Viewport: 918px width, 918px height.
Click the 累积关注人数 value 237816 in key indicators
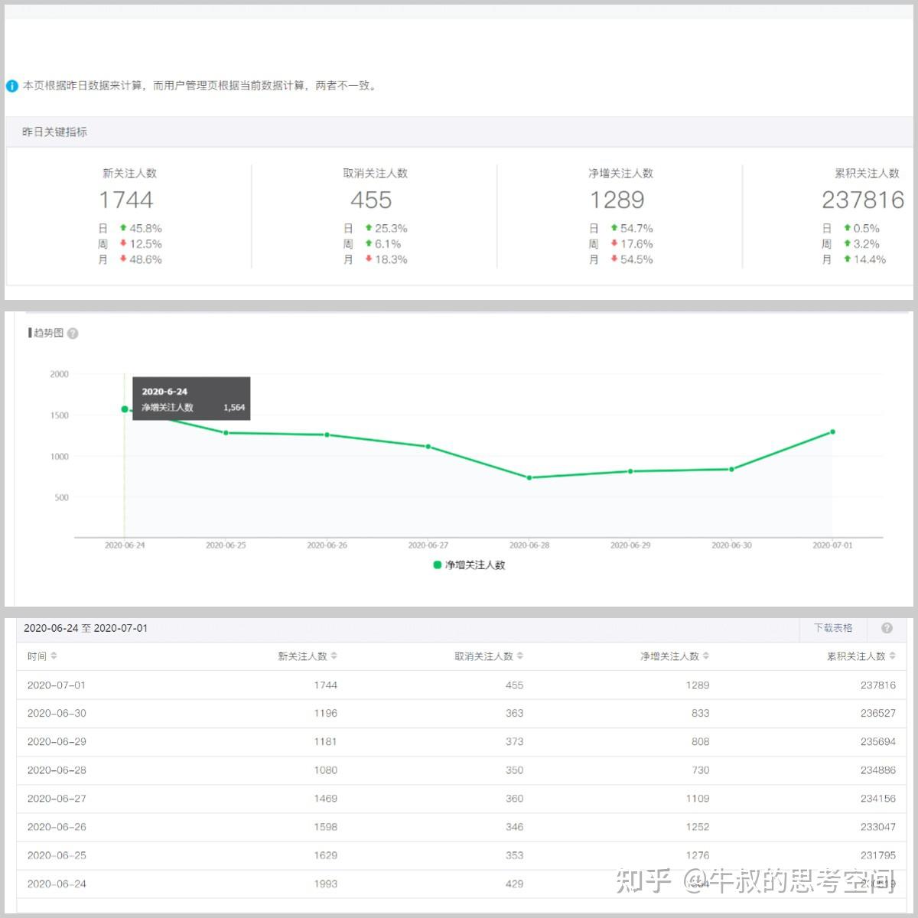863,200
